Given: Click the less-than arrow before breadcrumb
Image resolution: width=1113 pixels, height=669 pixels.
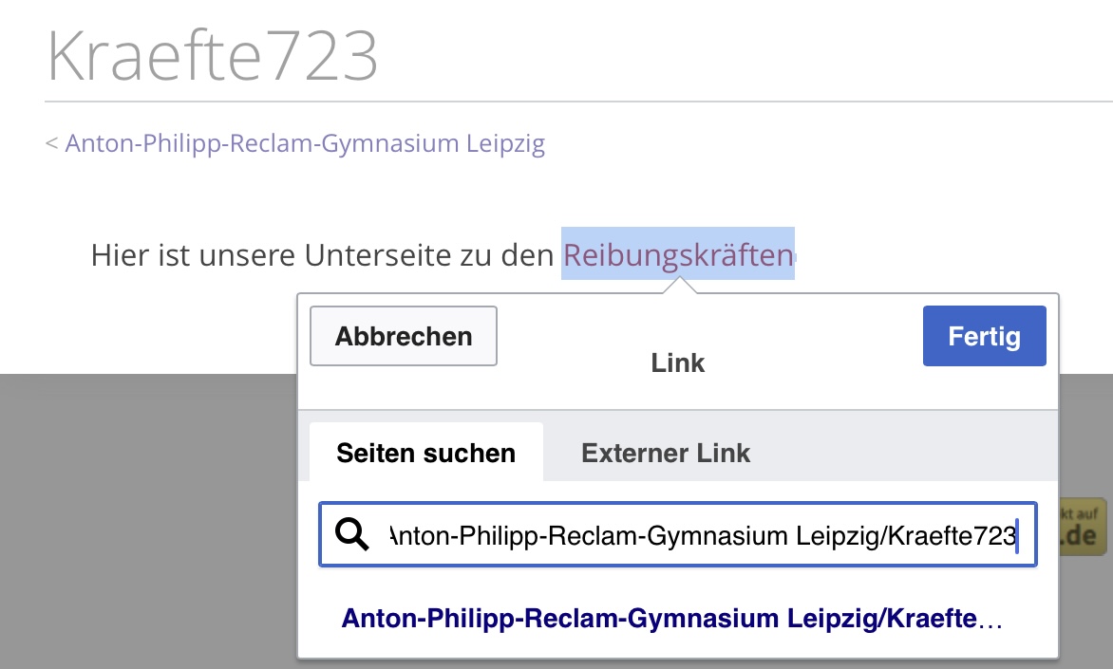Looking at the screenshot, I should click(x=52, y=143).
